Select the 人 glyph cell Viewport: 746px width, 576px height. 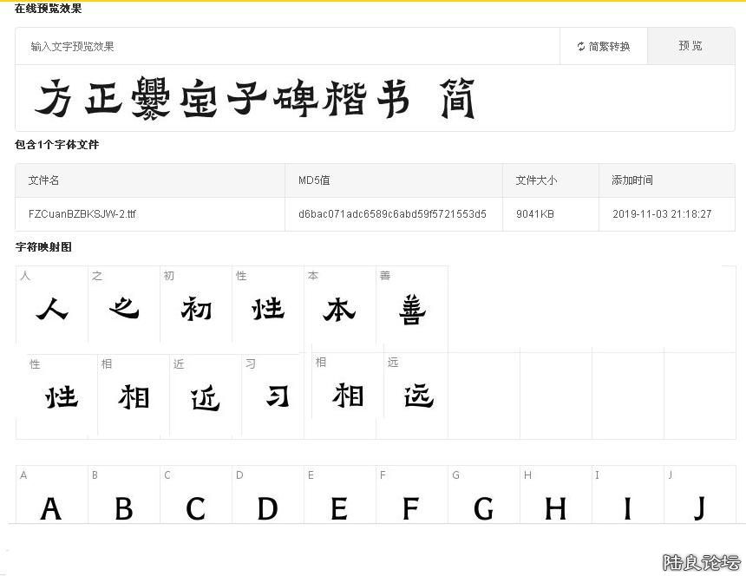52,305
